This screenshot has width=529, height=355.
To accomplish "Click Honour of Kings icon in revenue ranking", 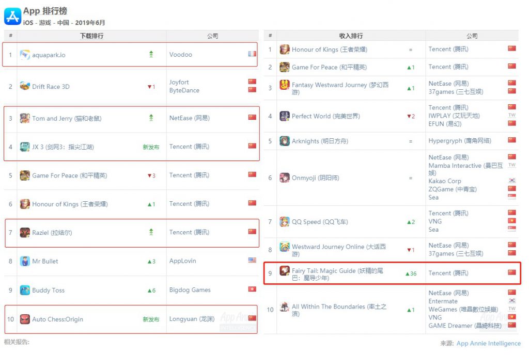I will [x=285, y=50].
